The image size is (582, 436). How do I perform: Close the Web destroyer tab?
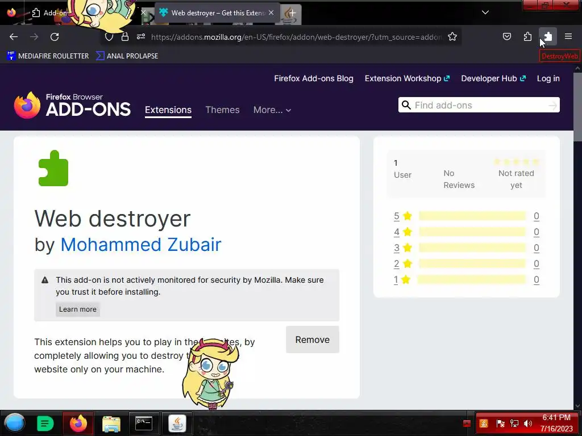click(271, 12)
